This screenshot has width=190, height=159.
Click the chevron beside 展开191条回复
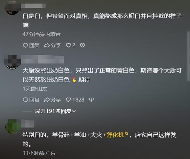pos(74,111)
